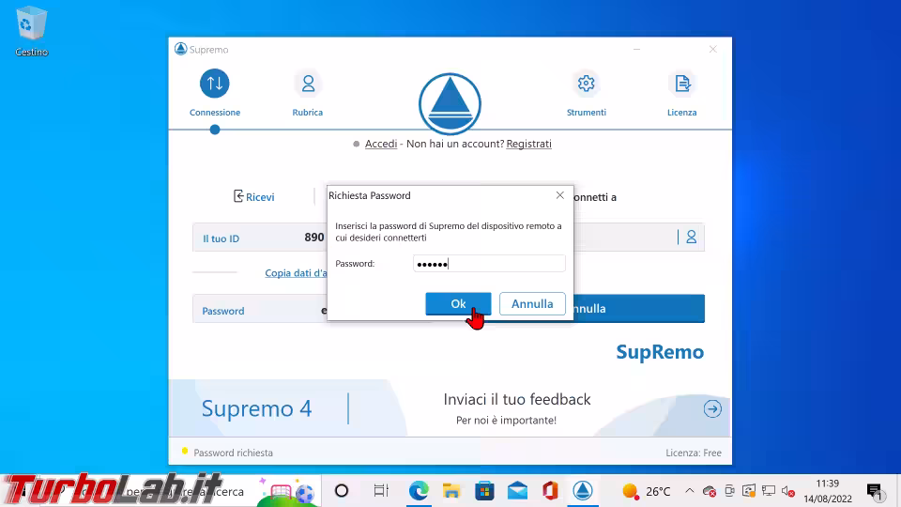Click muted volume icon in tray

[788, 491]
